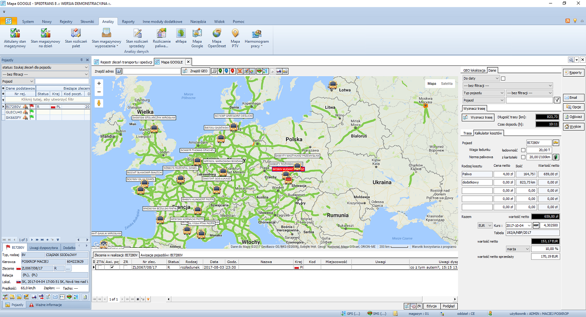
Task: Switch map view to Mapa
Action: tap(432, 84)
